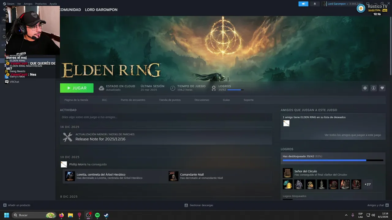Select VRChat in the library list
Viewport: 392px width, 220px height.
(14, 82)
